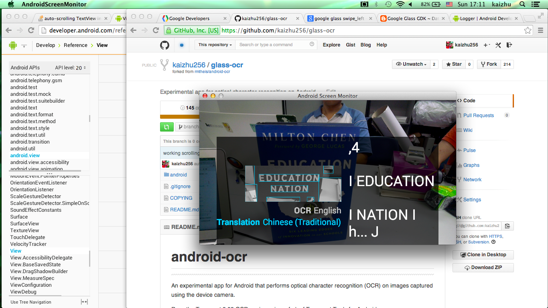Fork the repository with the Fork button

pyautogui.click(x=489, y=64)
